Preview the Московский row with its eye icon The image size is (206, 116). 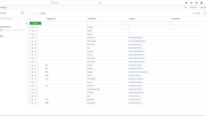coord(32,38)
